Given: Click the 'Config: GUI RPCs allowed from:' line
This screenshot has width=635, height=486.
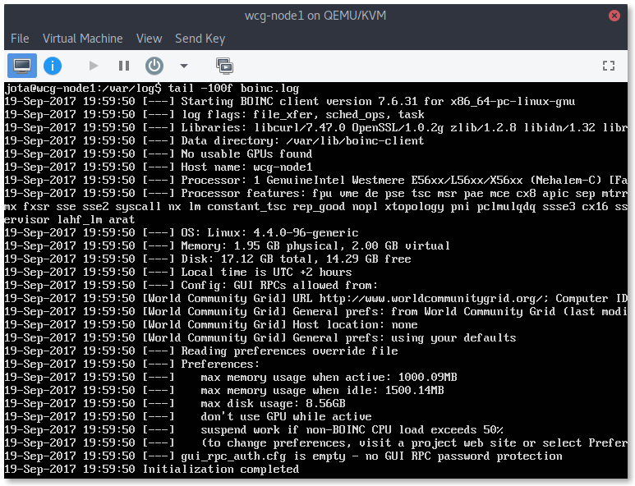Looking at the screenshot, I should [191, 286].
